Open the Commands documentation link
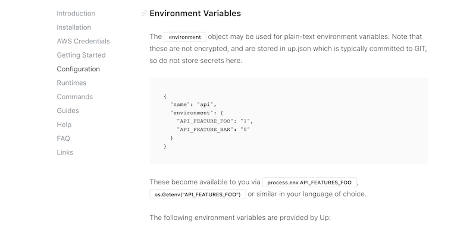The width and height of the screenshot is (476, 239). coord(74,97)
